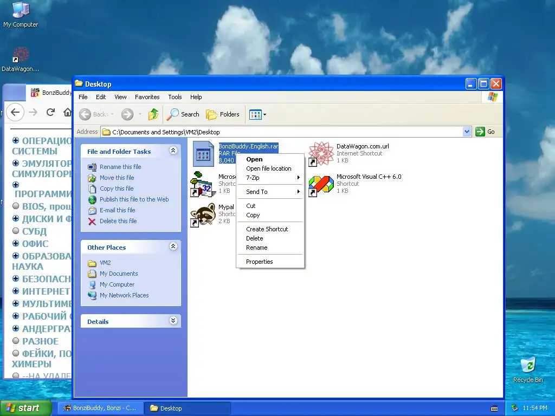Click E-mail this file task
555x416 pixels.
[x=118, y=210]
